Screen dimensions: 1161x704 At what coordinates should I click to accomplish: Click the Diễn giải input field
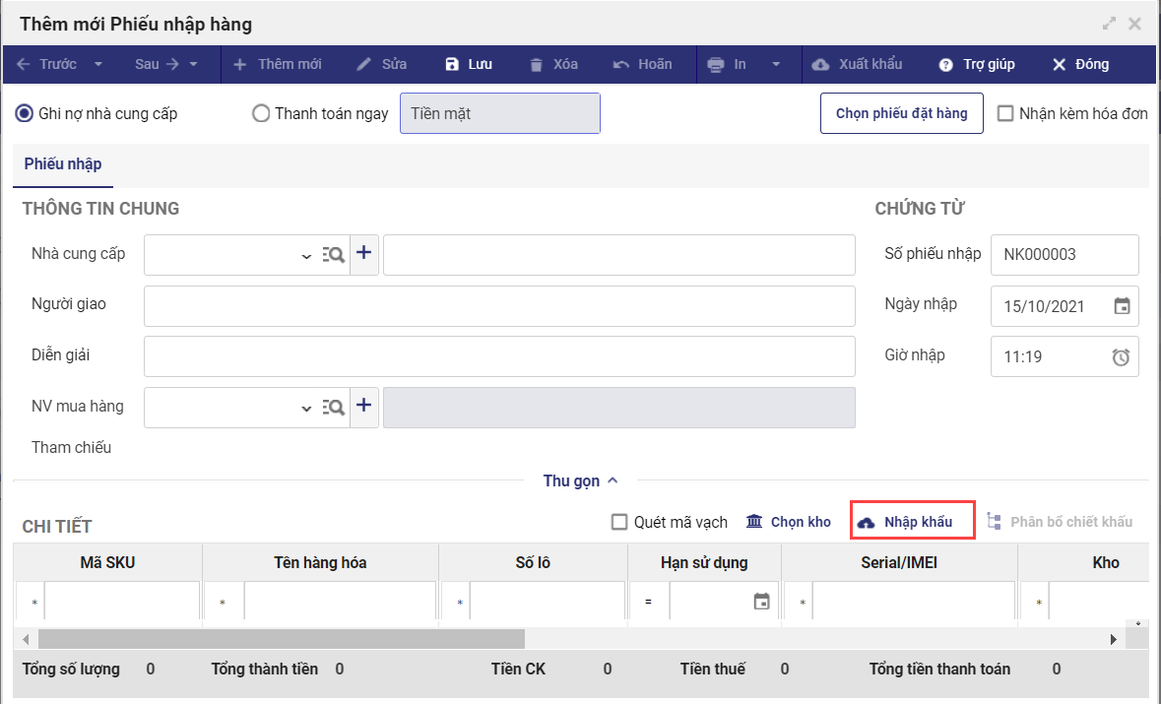[499, 356]
